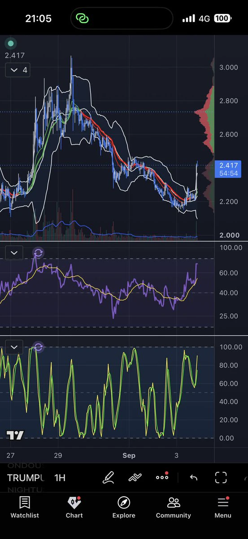Collapse the RSI pane legend chevron
This screenshot has height=539, width=248.
[x=14, y=253]
